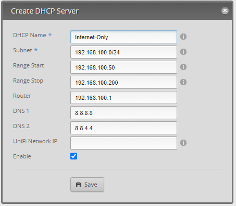Select the DHCP Name label
This screenshot has height=206, width=236.
point(30,35)
